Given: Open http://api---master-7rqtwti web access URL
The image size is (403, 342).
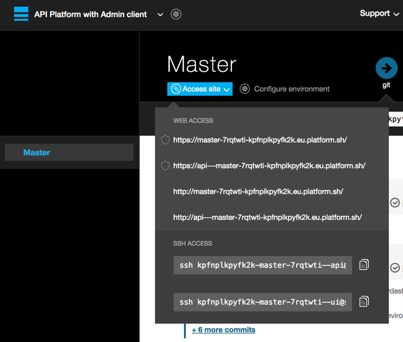Looking at the screenshot, I should [267, 217].
